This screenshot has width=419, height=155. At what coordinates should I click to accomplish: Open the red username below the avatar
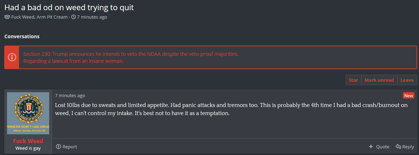point(28,141)
